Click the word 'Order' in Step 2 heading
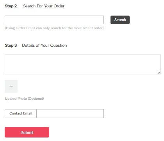The height and width of the screenshot is (141, 164). click(x=59, y=6)
